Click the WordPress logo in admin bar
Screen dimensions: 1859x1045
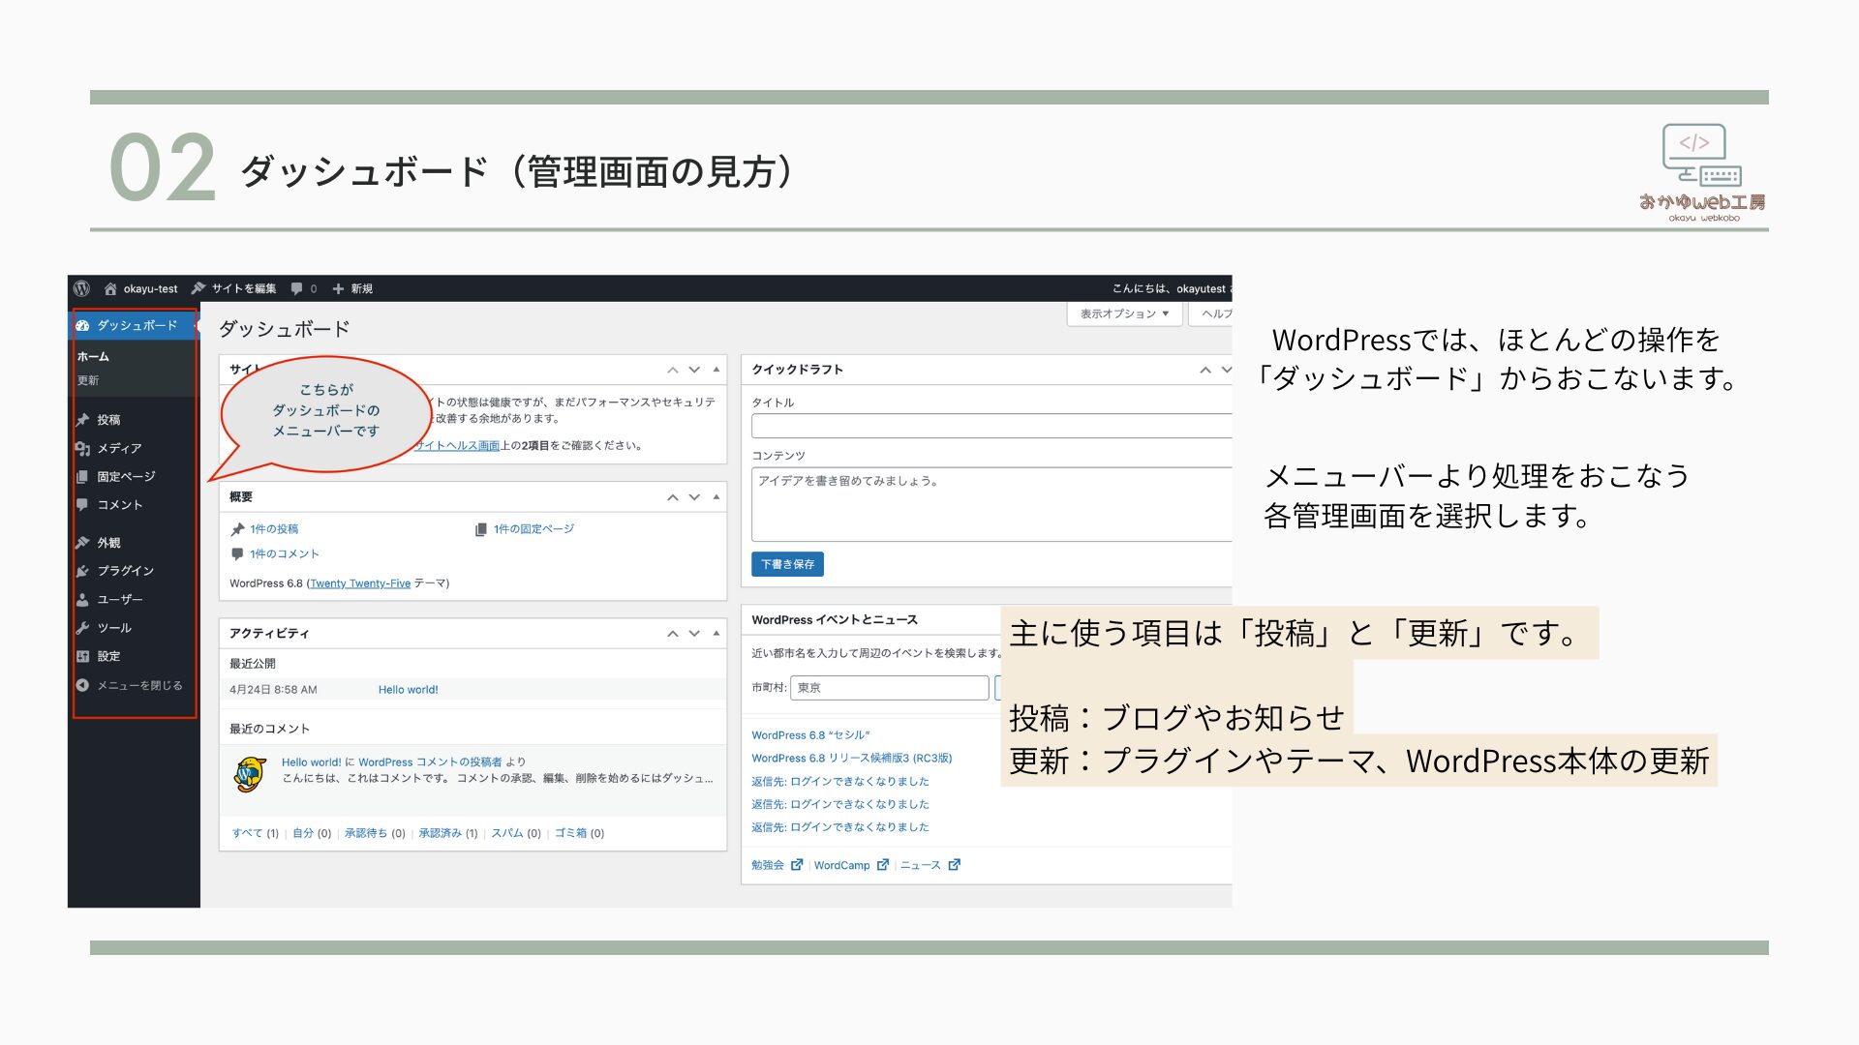(x=82, y=288)
